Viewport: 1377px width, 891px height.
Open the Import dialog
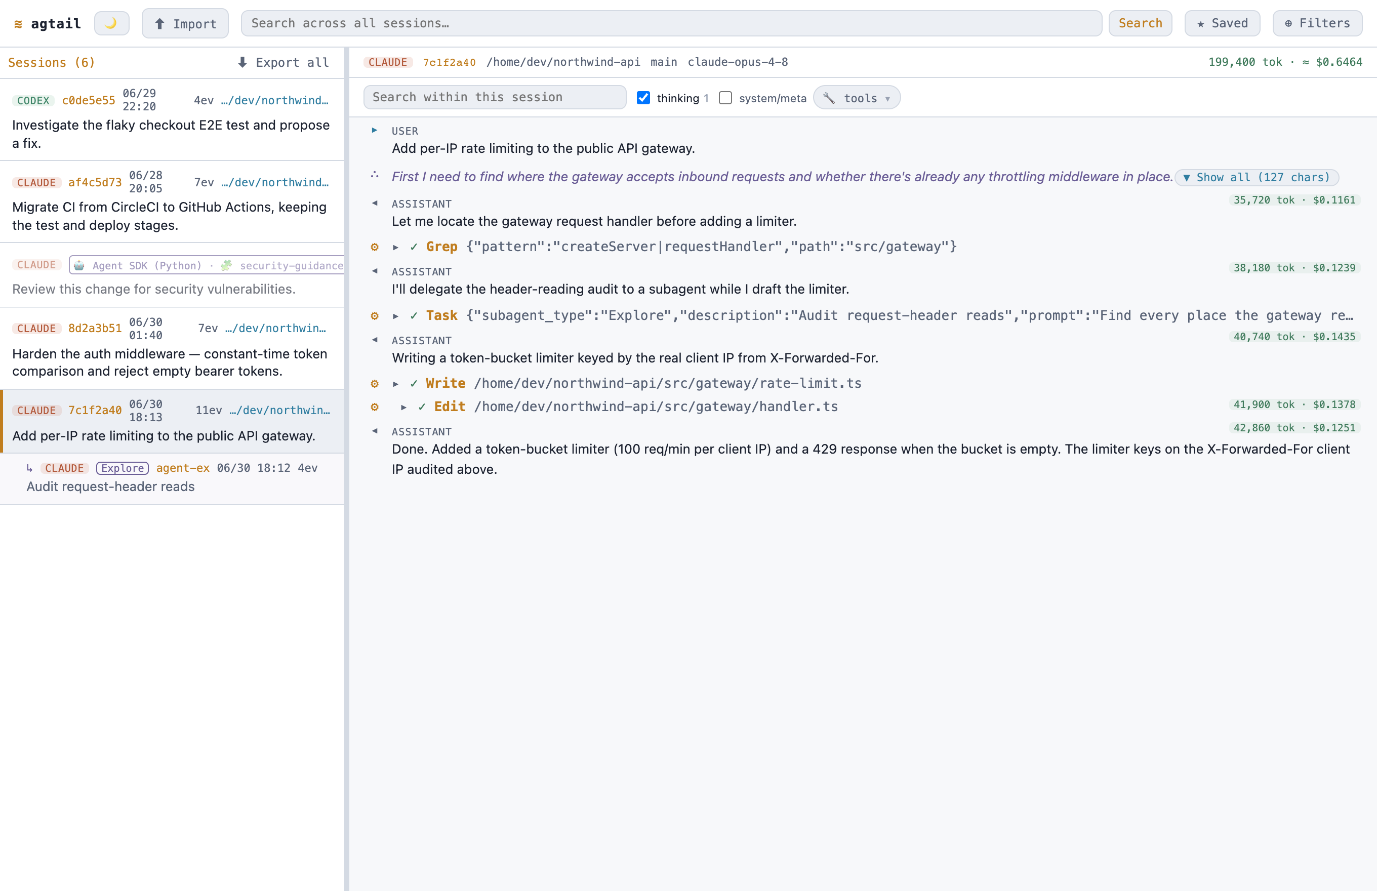pyautogui.click(x=185, y=23)
